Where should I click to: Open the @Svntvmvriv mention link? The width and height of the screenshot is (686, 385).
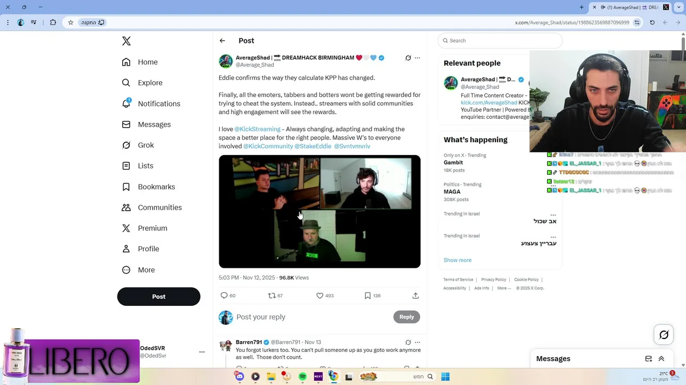[x=352, y=146]
